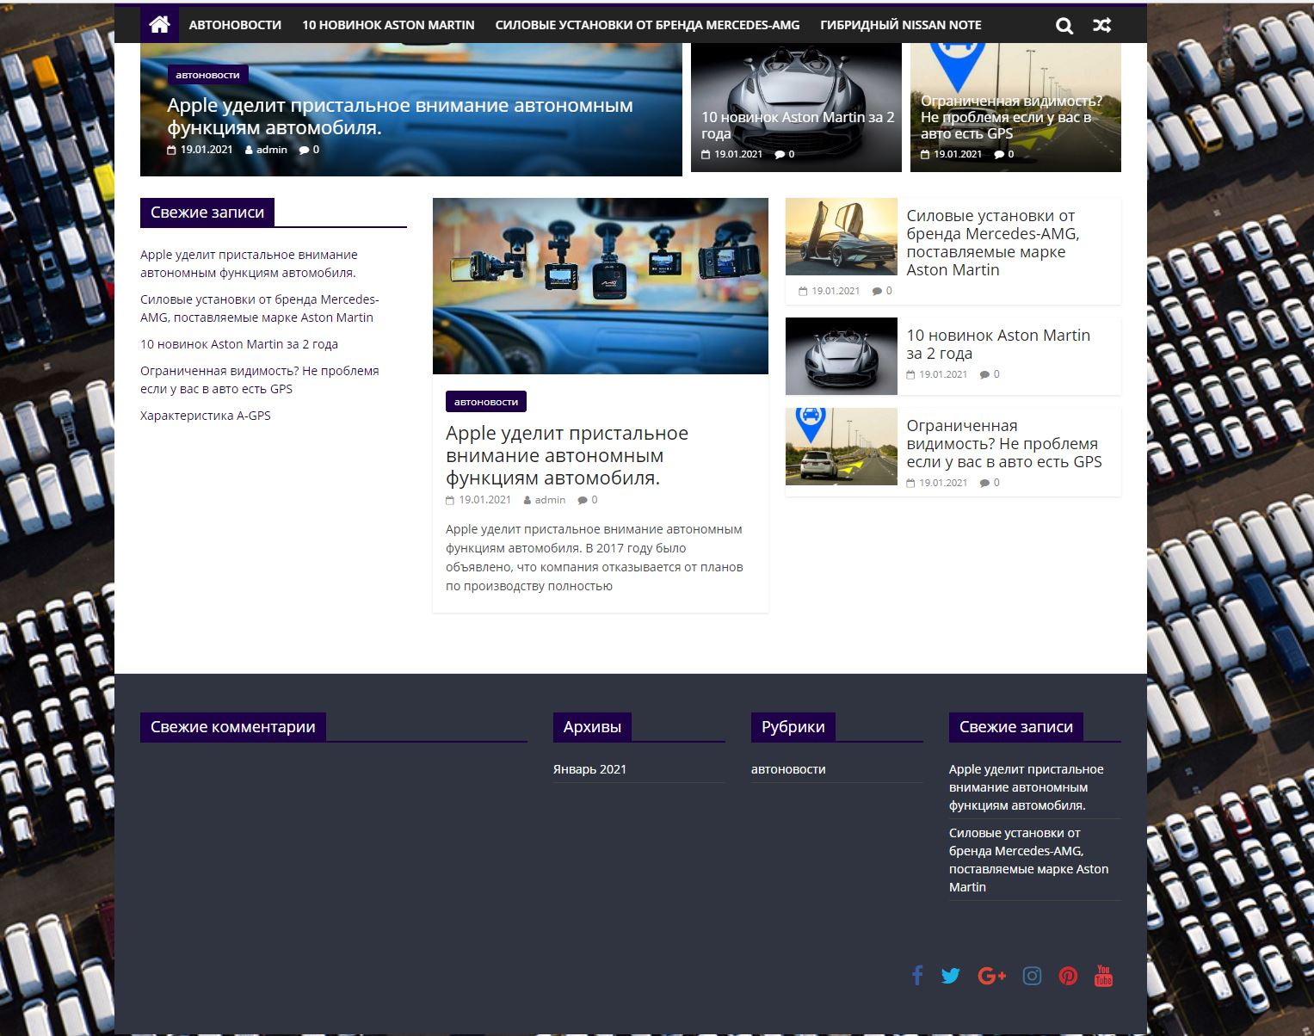Open the Google Plus social icon
The width and height of the screenshot is (1314, 1036).
point(991,976)
